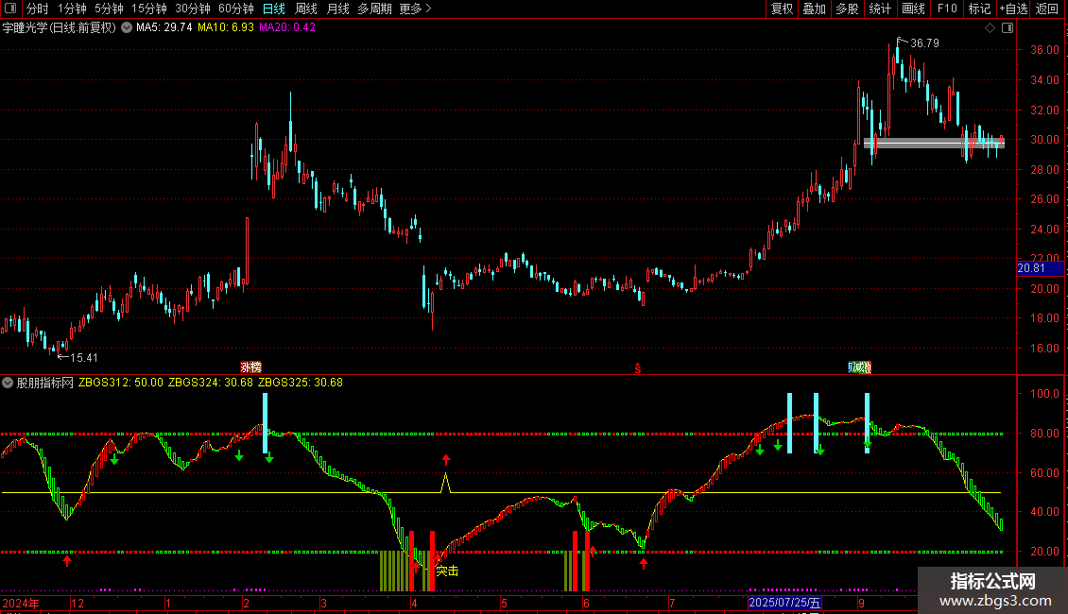Image resolution: width=1068 pixels, height=614 pixels.
Task: Toggle the side panel icon top-right
Action: coord(1008,28)
